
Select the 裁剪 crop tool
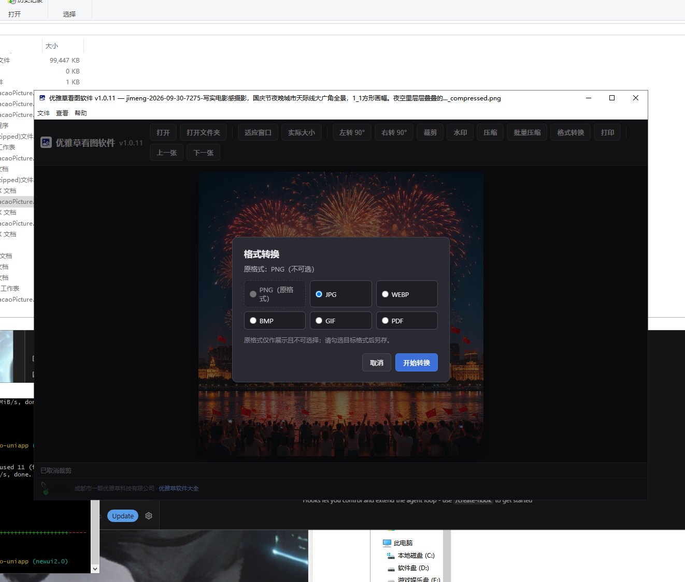[430, 132]
